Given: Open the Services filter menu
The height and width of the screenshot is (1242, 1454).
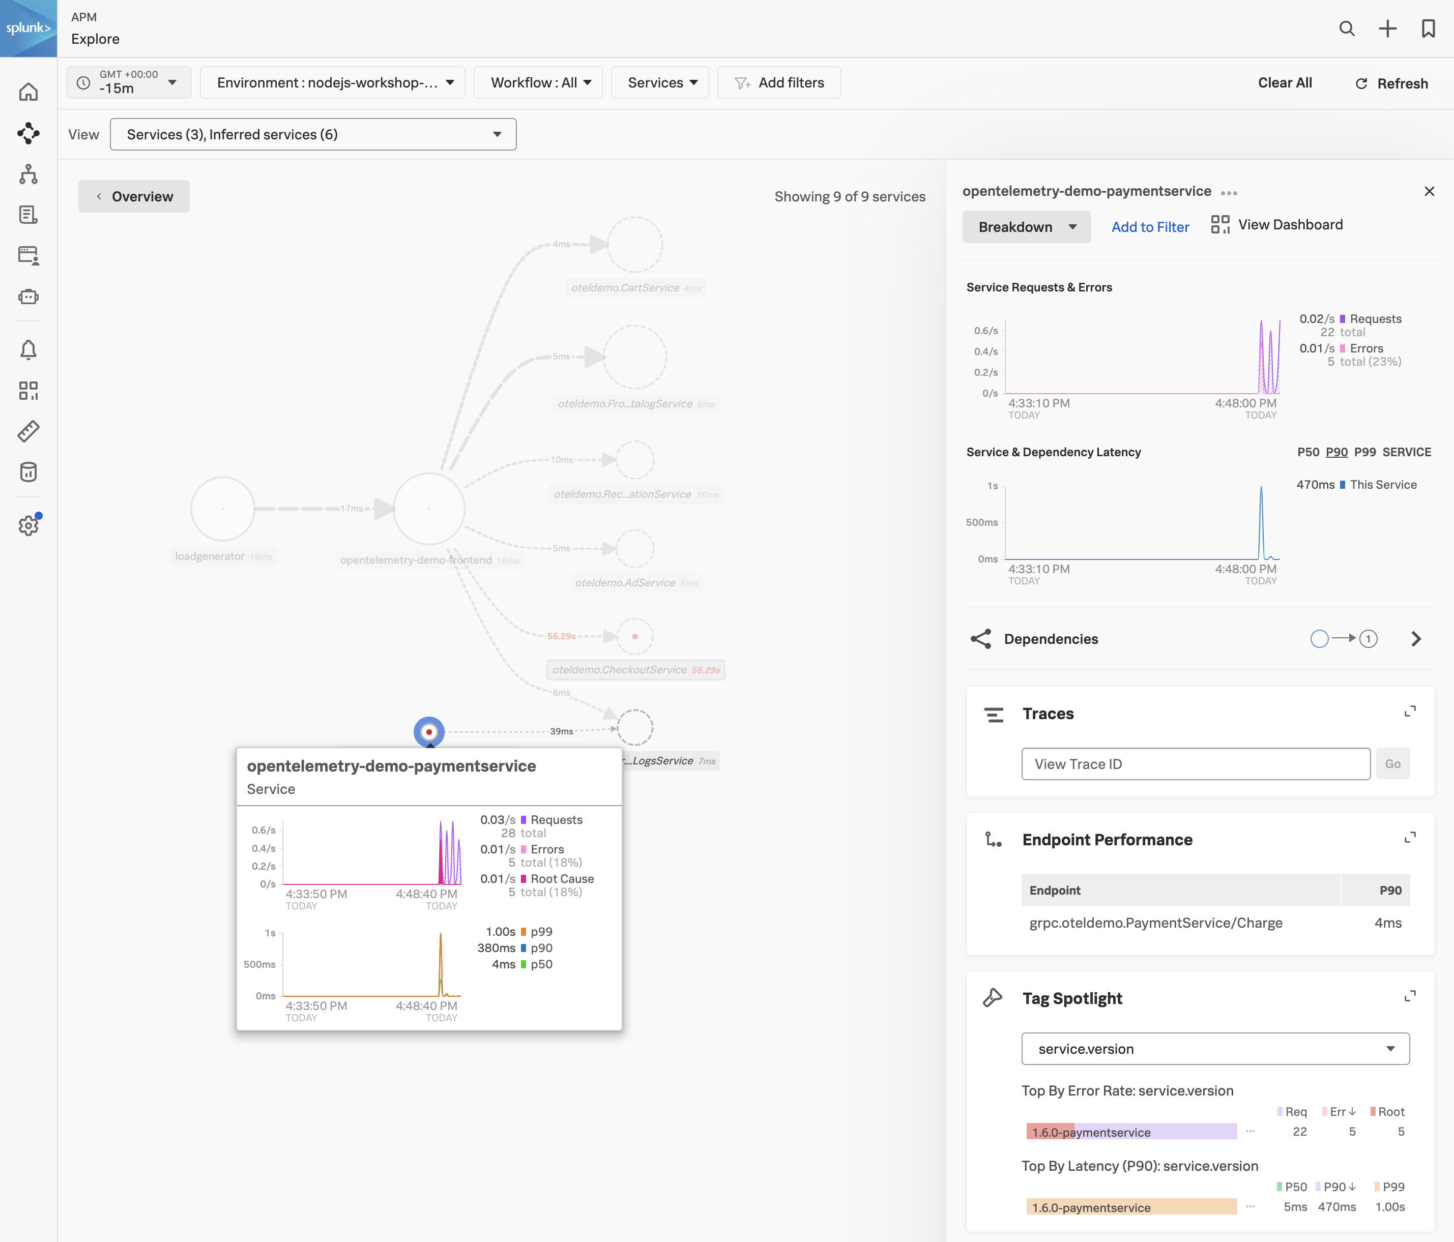Looking at the screenshot, I should pyautogui.click(x=660, y=83).
